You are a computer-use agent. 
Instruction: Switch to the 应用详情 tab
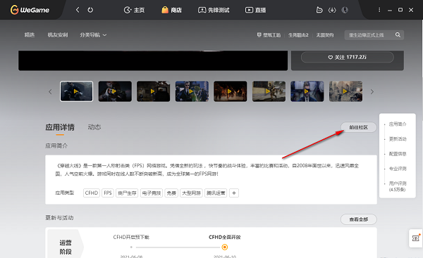pos(60,127)
